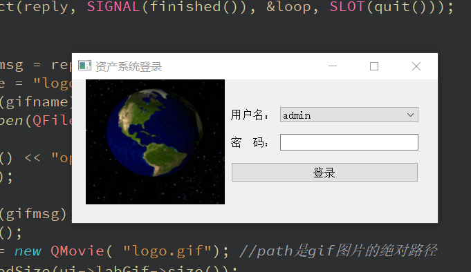Image resolution: width=471 pixels, height=272 pixels.
Task: Click the 登录 login button
Action: (x=324, y=173)
